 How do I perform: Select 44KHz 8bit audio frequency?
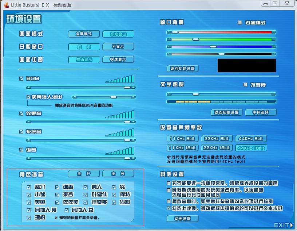pos(251,139)
